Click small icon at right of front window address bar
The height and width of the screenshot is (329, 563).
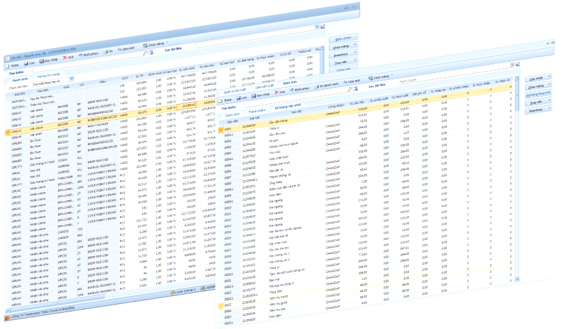[518, 64]
